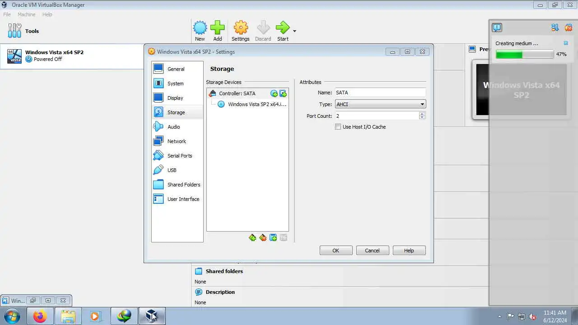The height and width of the screenshot is (325, 578).
Task: Open the Machine menu
Action: point(27,14)
